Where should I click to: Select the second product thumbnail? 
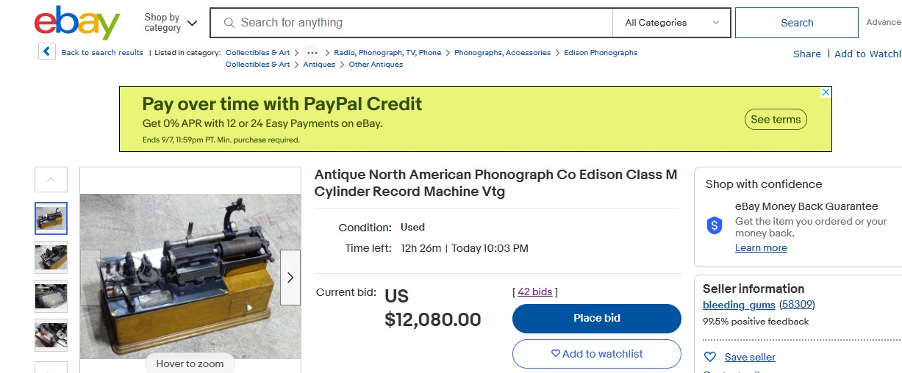pyautogui.click(x=51, y=257)
